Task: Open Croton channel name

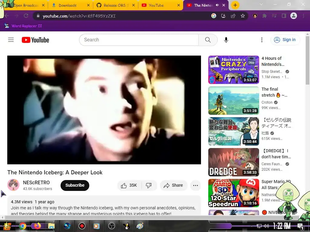Action: [267, 102]
